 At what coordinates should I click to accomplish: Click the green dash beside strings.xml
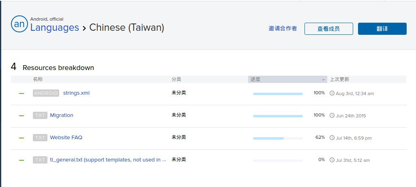pyautogui.click(x=21, y=93)
